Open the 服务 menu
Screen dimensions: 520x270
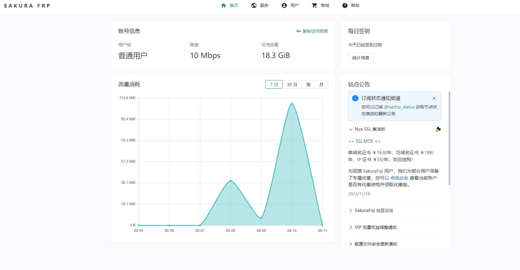click(x=264, y=5)
